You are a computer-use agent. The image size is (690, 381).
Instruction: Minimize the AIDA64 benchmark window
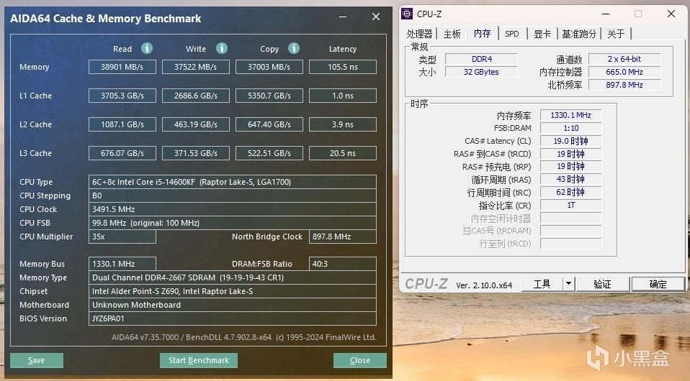coord(343,17)
